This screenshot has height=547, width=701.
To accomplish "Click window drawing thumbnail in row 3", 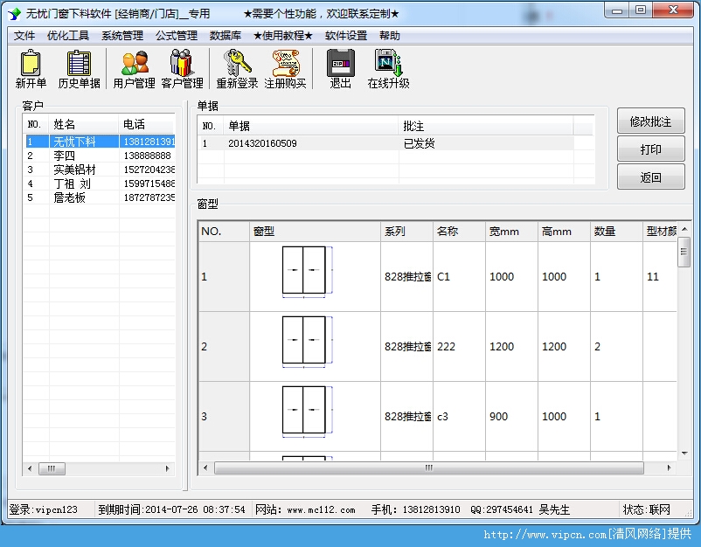I will (x=307, y=412).
